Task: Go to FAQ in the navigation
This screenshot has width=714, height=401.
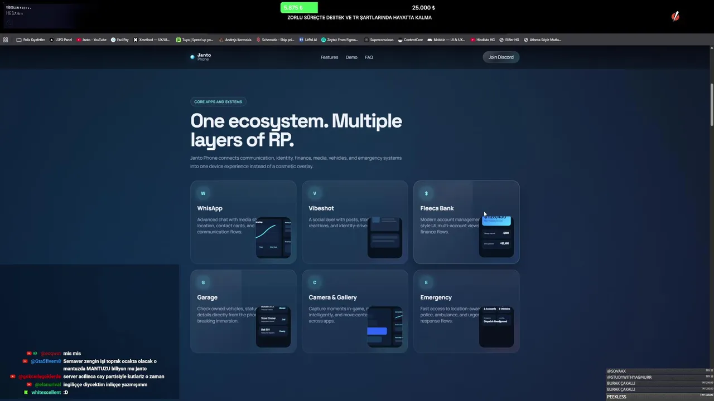Action: coord(369,57)
